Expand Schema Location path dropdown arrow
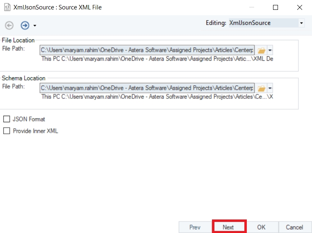 click(x=270, y=88)
